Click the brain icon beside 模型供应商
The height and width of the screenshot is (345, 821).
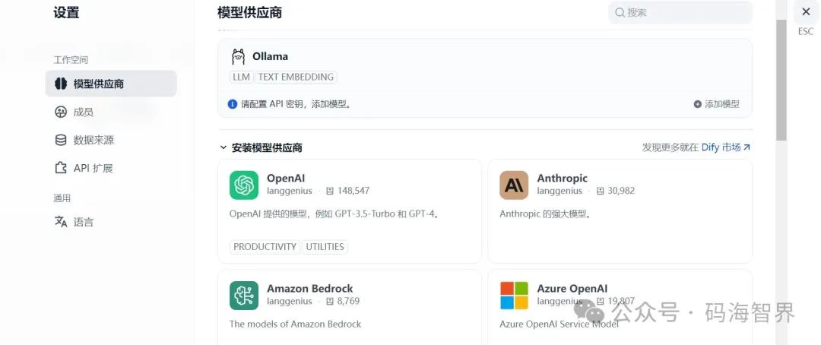pyautogui.click(x=61, y=84)
